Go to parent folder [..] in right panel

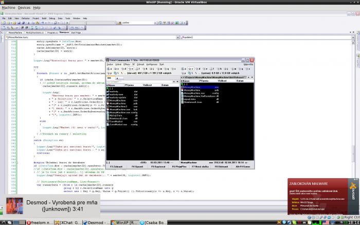pyautogui.click(x=185, y=84)
